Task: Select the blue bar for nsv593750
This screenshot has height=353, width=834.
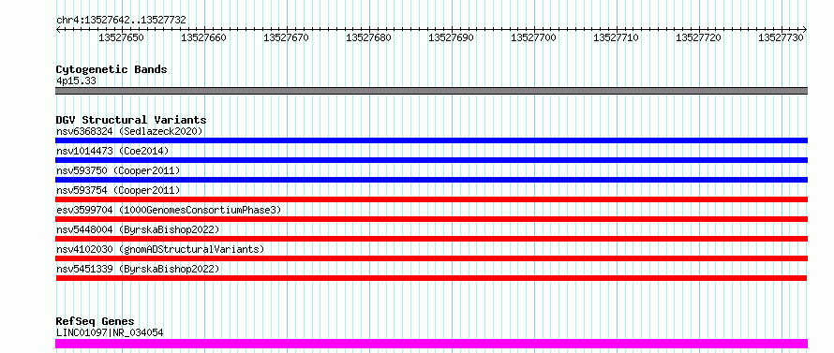Action: (x=431, y=180)
